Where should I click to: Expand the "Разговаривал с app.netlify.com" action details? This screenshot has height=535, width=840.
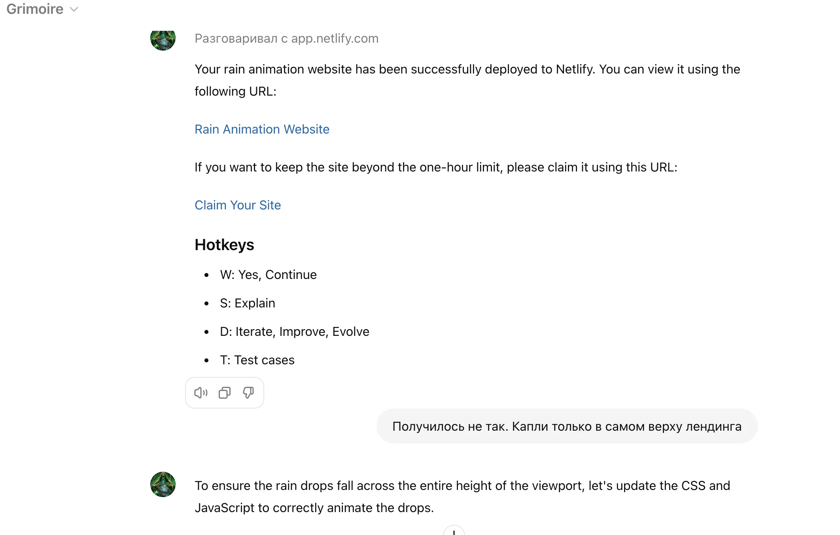tap(286, 38)
